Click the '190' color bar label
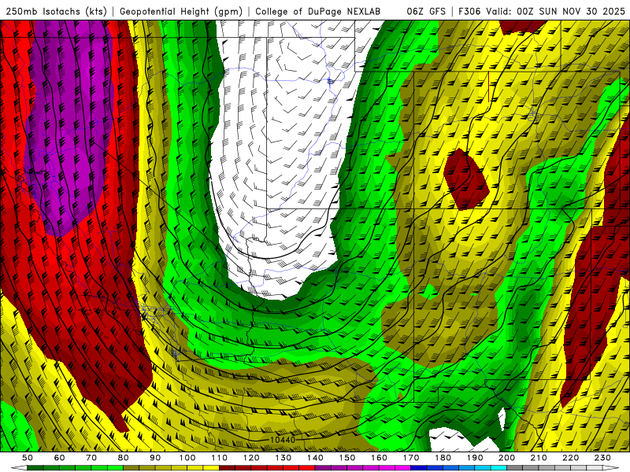This screenshot has width=630, height=472. pyautogui.click(x=475, y=458)
